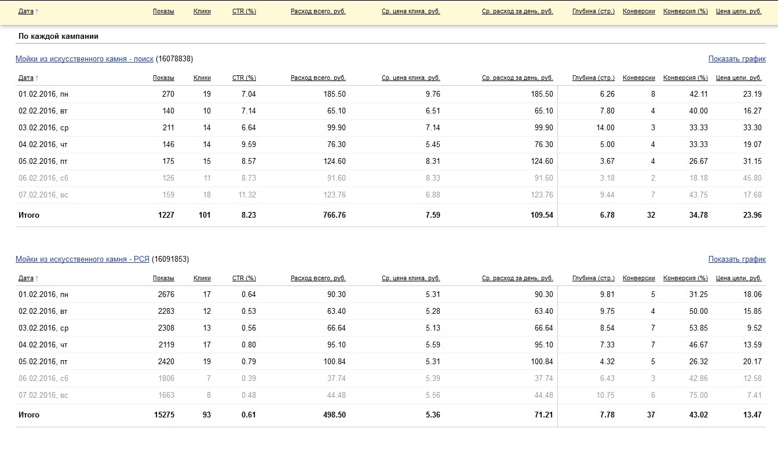Viewport: 778px width, 458px height.
Task: Sort РСЯ campaign table by "Конверсии"
Action: click(x=638, y=279)
